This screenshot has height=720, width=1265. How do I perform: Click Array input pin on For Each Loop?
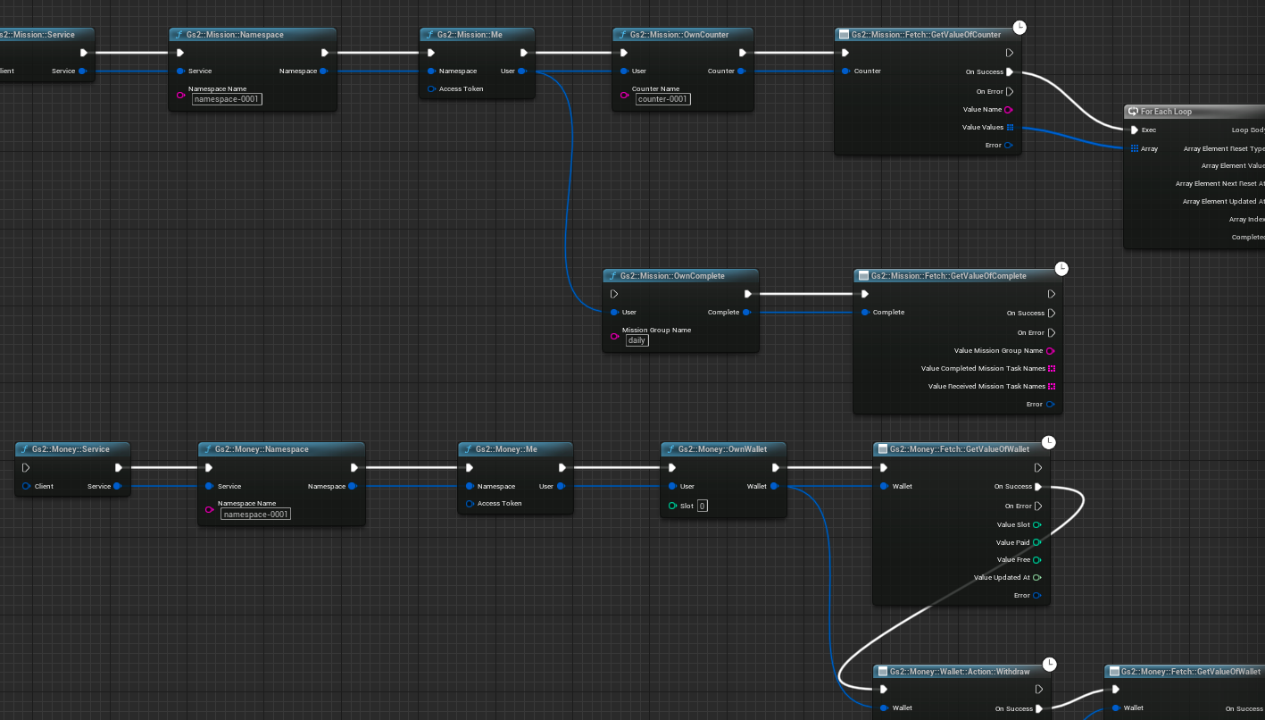(x=1135, y=148)
